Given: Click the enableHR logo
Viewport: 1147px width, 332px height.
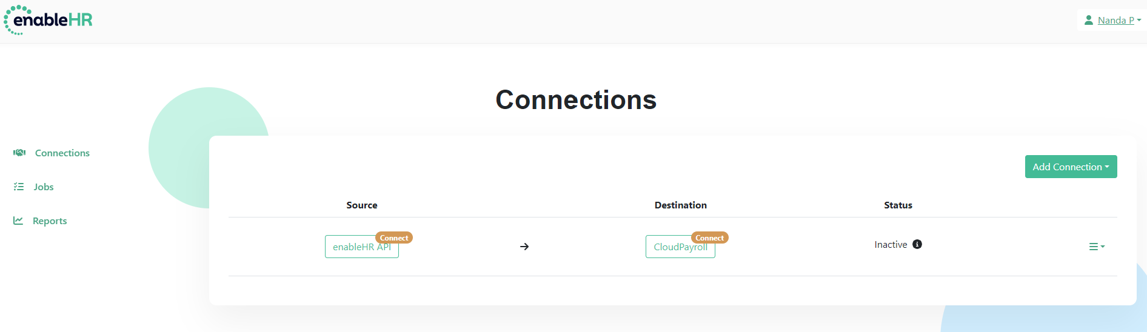Looking at the screenshot, I should pos(48,20).
